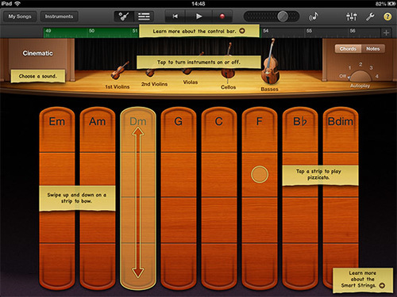Open the Instruments browser
Viewport: 397px width, 297px height.
59,17
